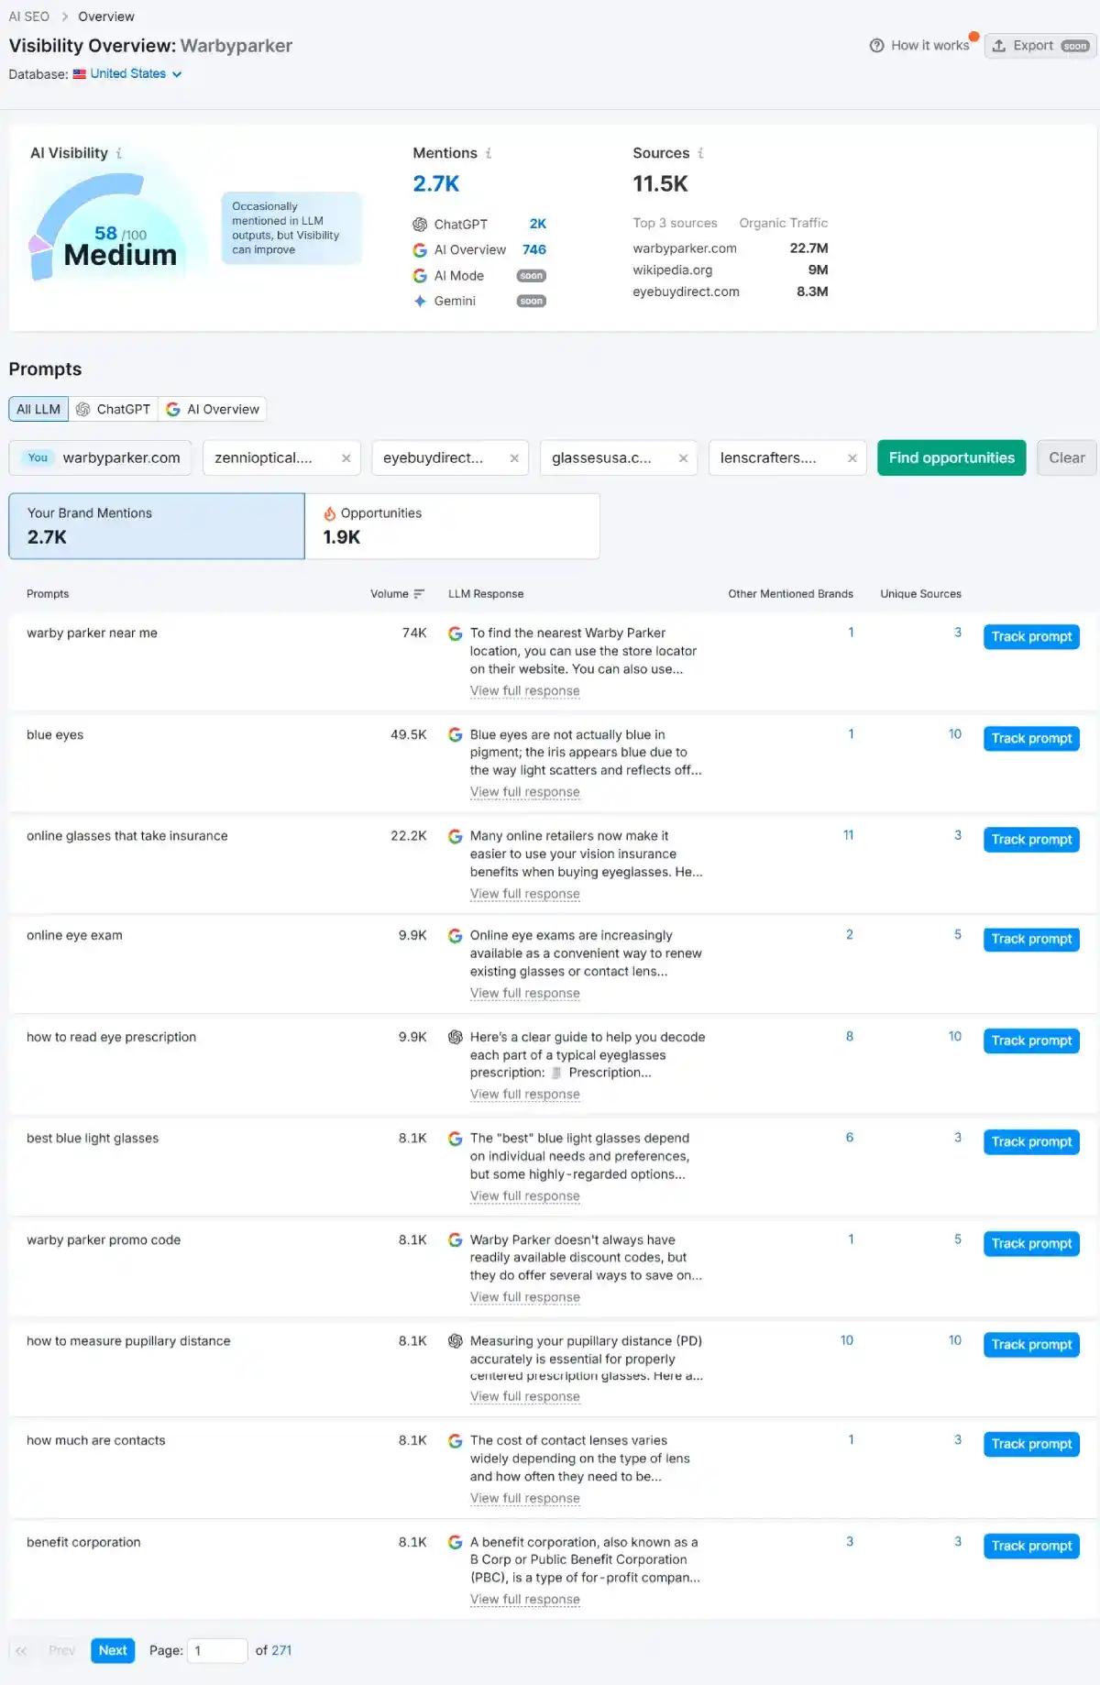Click the Google icon in warby parker near me row
The image size is (1100, 1685).
(x=455, y=633)
